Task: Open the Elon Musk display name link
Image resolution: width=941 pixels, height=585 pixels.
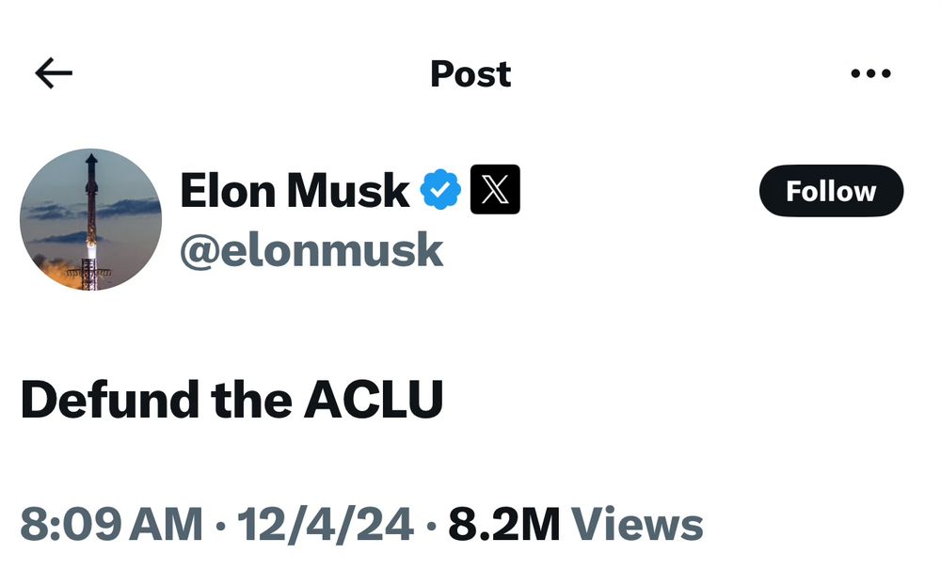Action: (x=295, y=190)
